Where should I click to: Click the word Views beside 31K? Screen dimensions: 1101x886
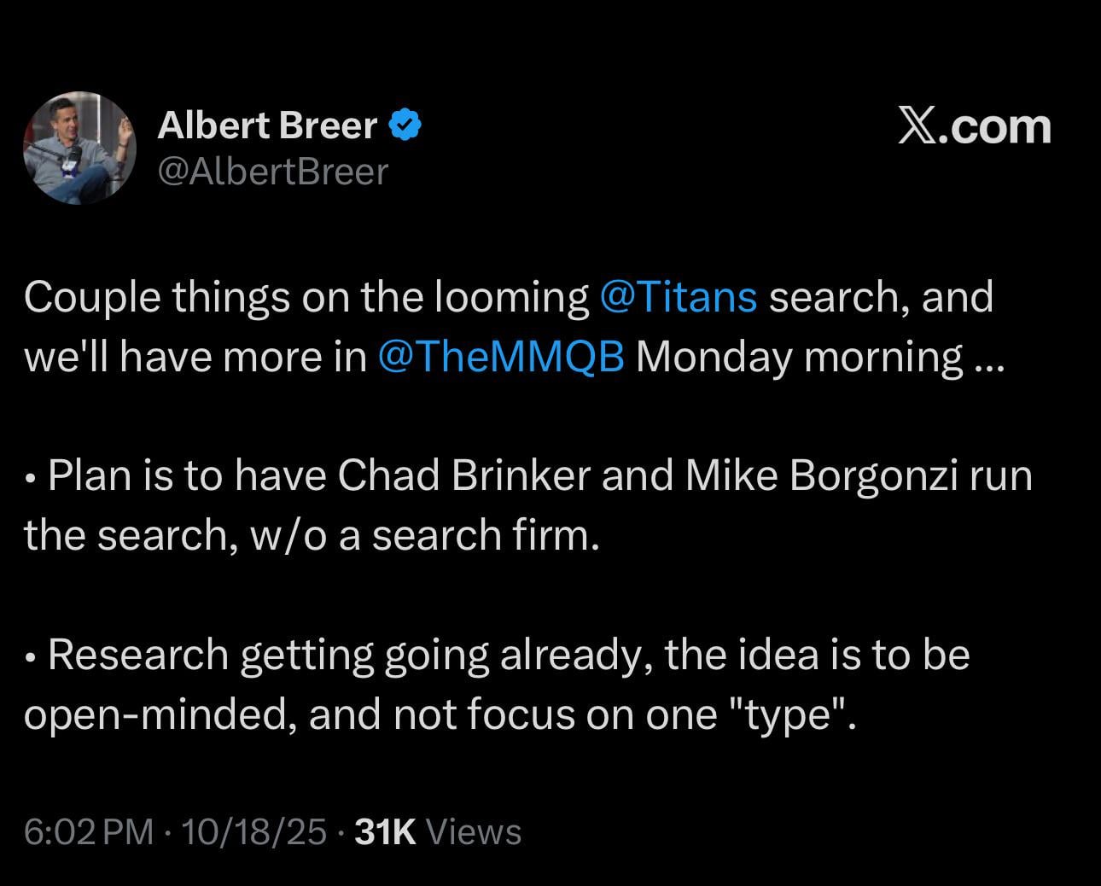[473, 831]
